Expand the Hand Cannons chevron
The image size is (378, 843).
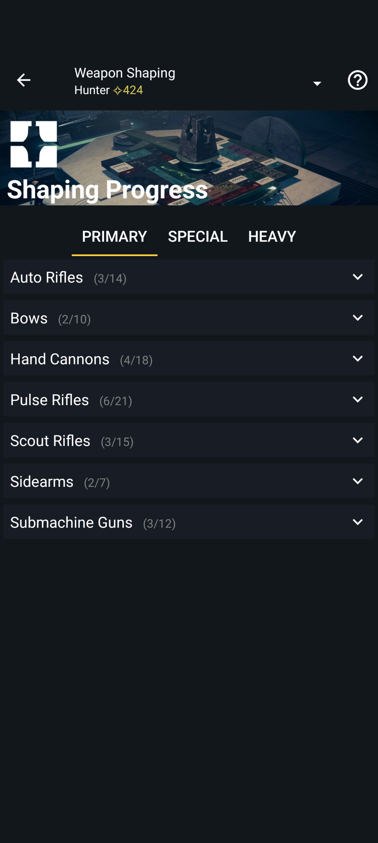357,359
